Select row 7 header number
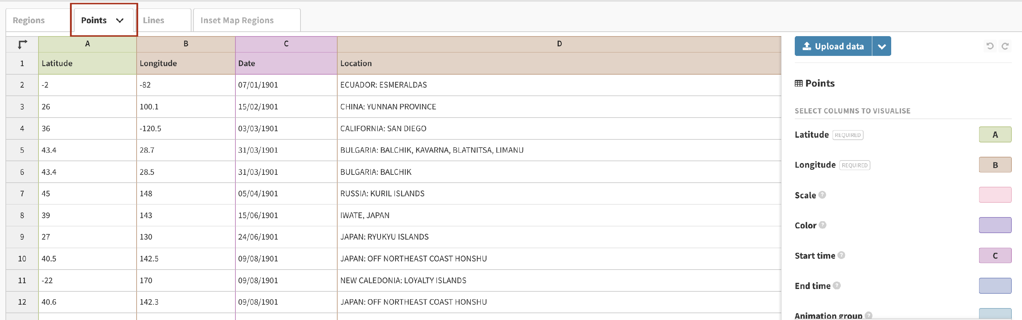Image resolution: width=1022 pixels, height=320 pixels. click(x=22, y=194)
